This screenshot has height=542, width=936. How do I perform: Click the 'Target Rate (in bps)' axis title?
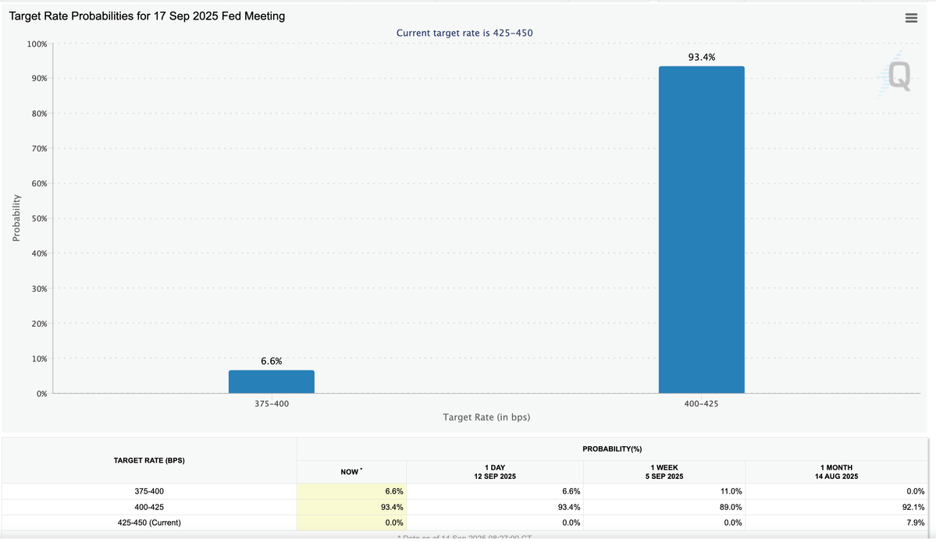(x=486, y=417)
